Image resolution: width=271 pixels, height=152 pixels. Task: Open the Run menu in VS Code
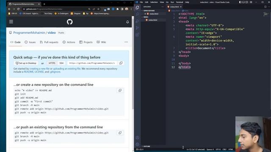(x=172, y=2)
